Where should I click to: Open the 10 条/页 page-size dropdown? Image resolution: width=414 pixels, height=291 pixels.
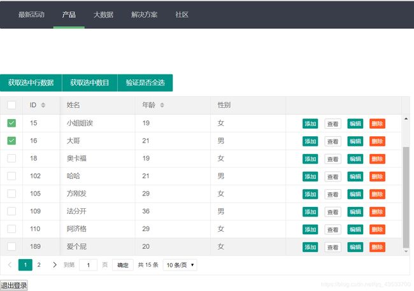coord(180,265)
